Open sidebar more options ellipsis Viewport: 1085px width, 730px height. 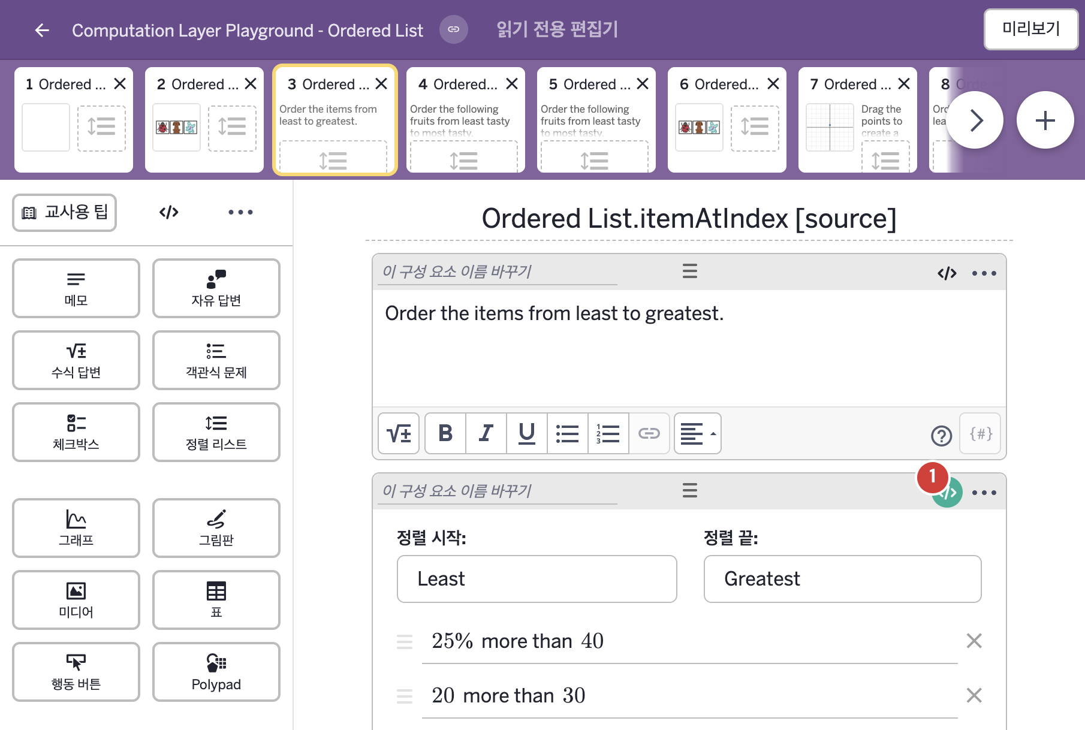pyautogui.click(x=240, y=212)
